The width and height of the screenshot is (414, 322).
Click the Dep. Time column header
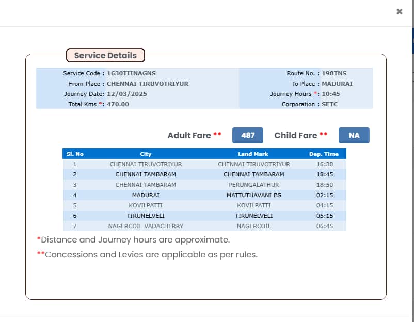pyautogui.click(x=324, y=154)
